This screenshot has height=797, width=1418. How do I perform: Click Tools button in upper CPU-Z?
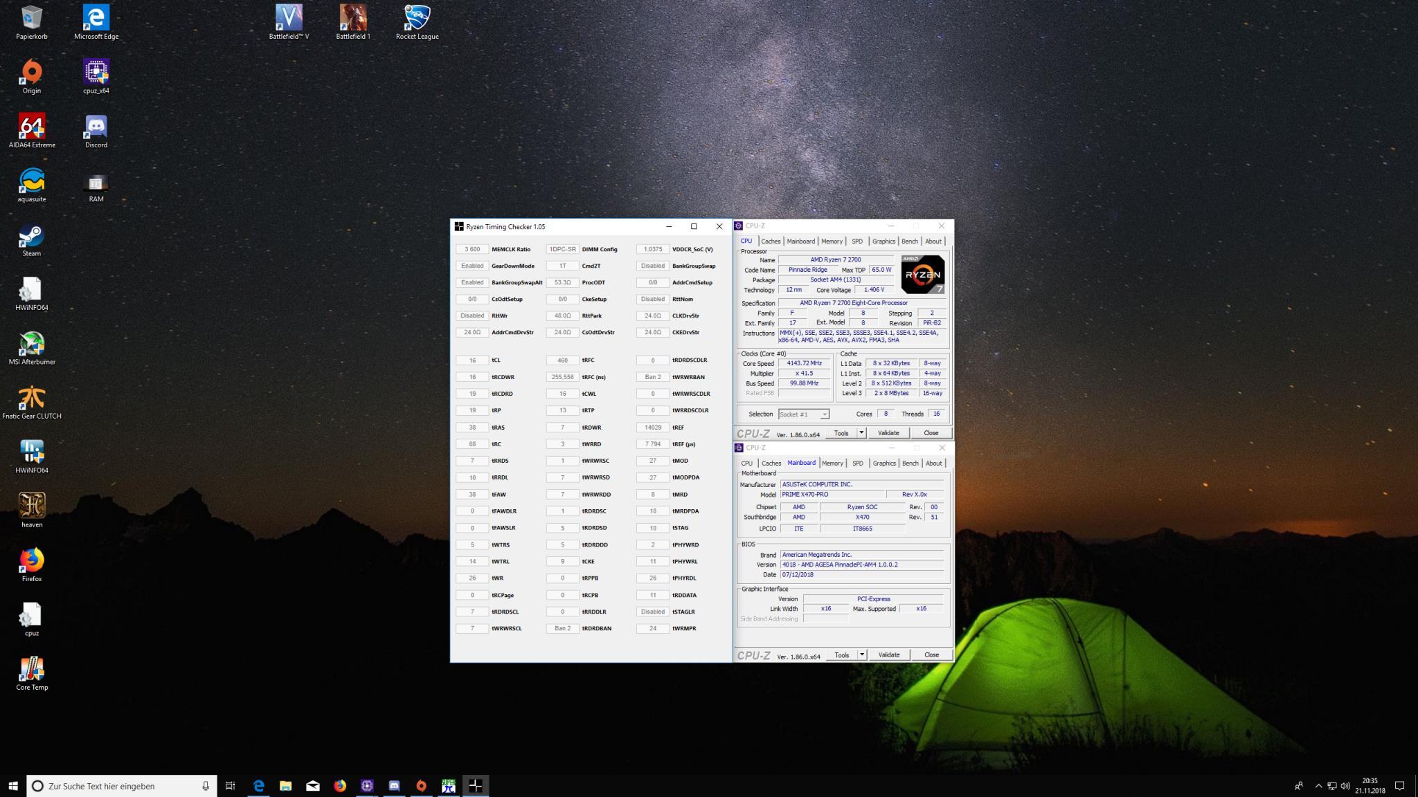click(x=841, y=433)
